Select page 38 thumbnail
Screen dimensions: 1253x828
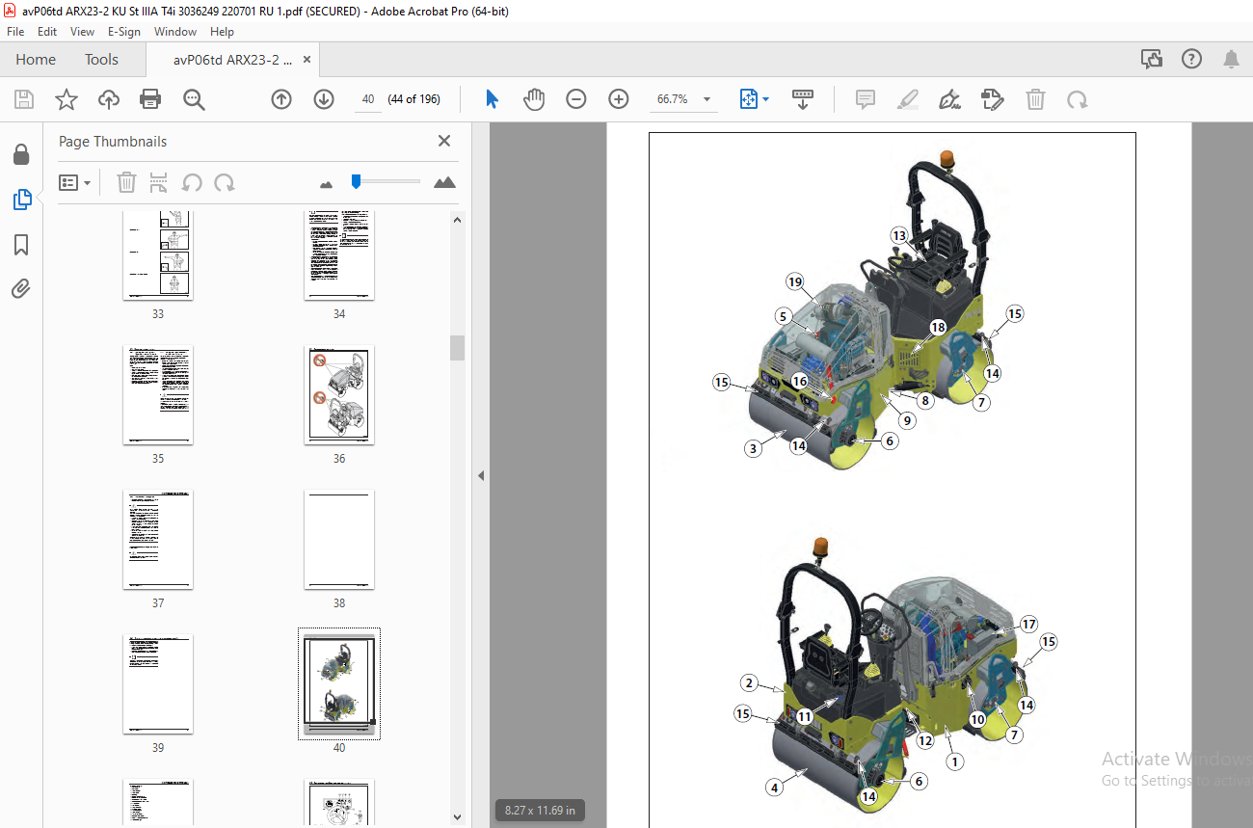pyautogui.click(x=339, y=540)
